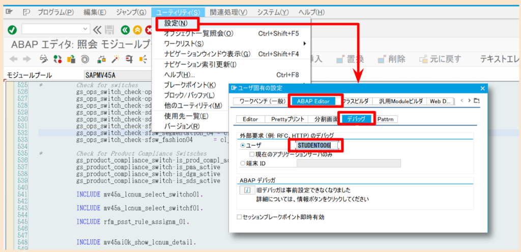Click the gray left navigation arrow icon

pyautogui.click(x=13, y=59)
